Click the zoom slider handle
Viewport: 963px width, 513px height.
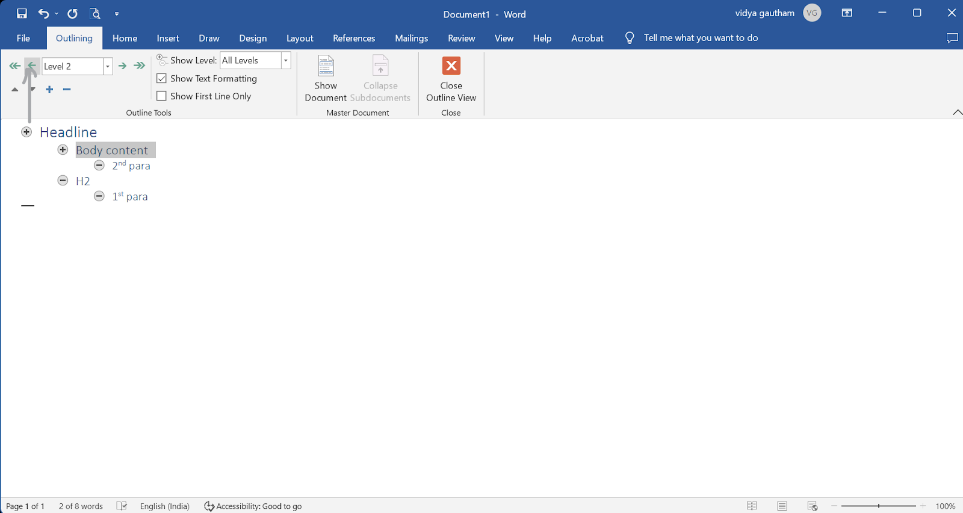point(879,506)
